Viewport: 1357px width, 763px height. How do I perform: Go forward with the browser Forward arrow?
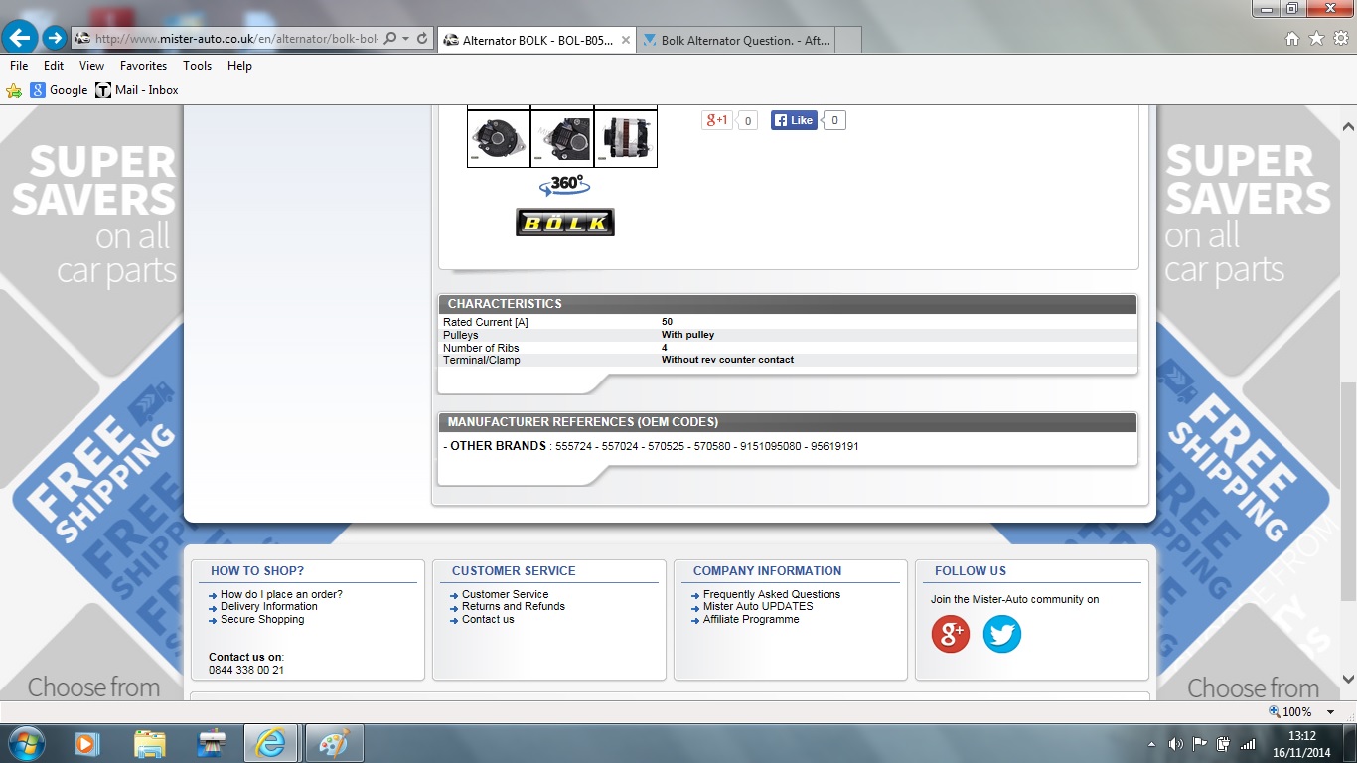[55, 38]
